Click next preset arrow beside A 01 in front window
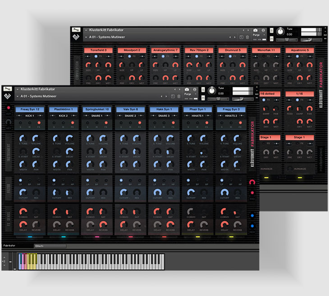This screenshot has width=329, height=296. click(x=166, y=96)
